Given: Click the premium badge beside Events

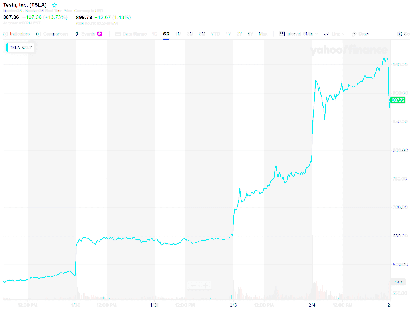Looking at the screenshot, I should click(x=100, y=34).
